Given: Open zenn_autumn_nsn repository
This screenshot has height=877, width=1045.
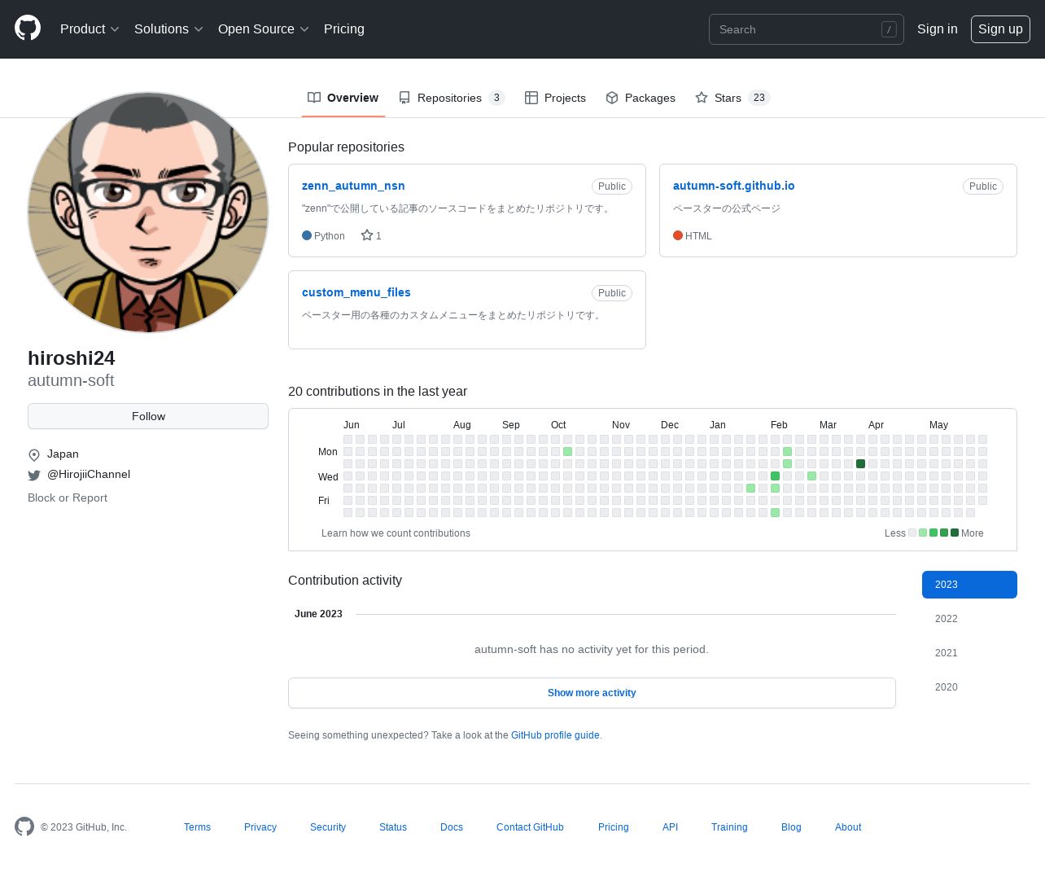Looking at the screenshot, I should click(x=353, y=186).
